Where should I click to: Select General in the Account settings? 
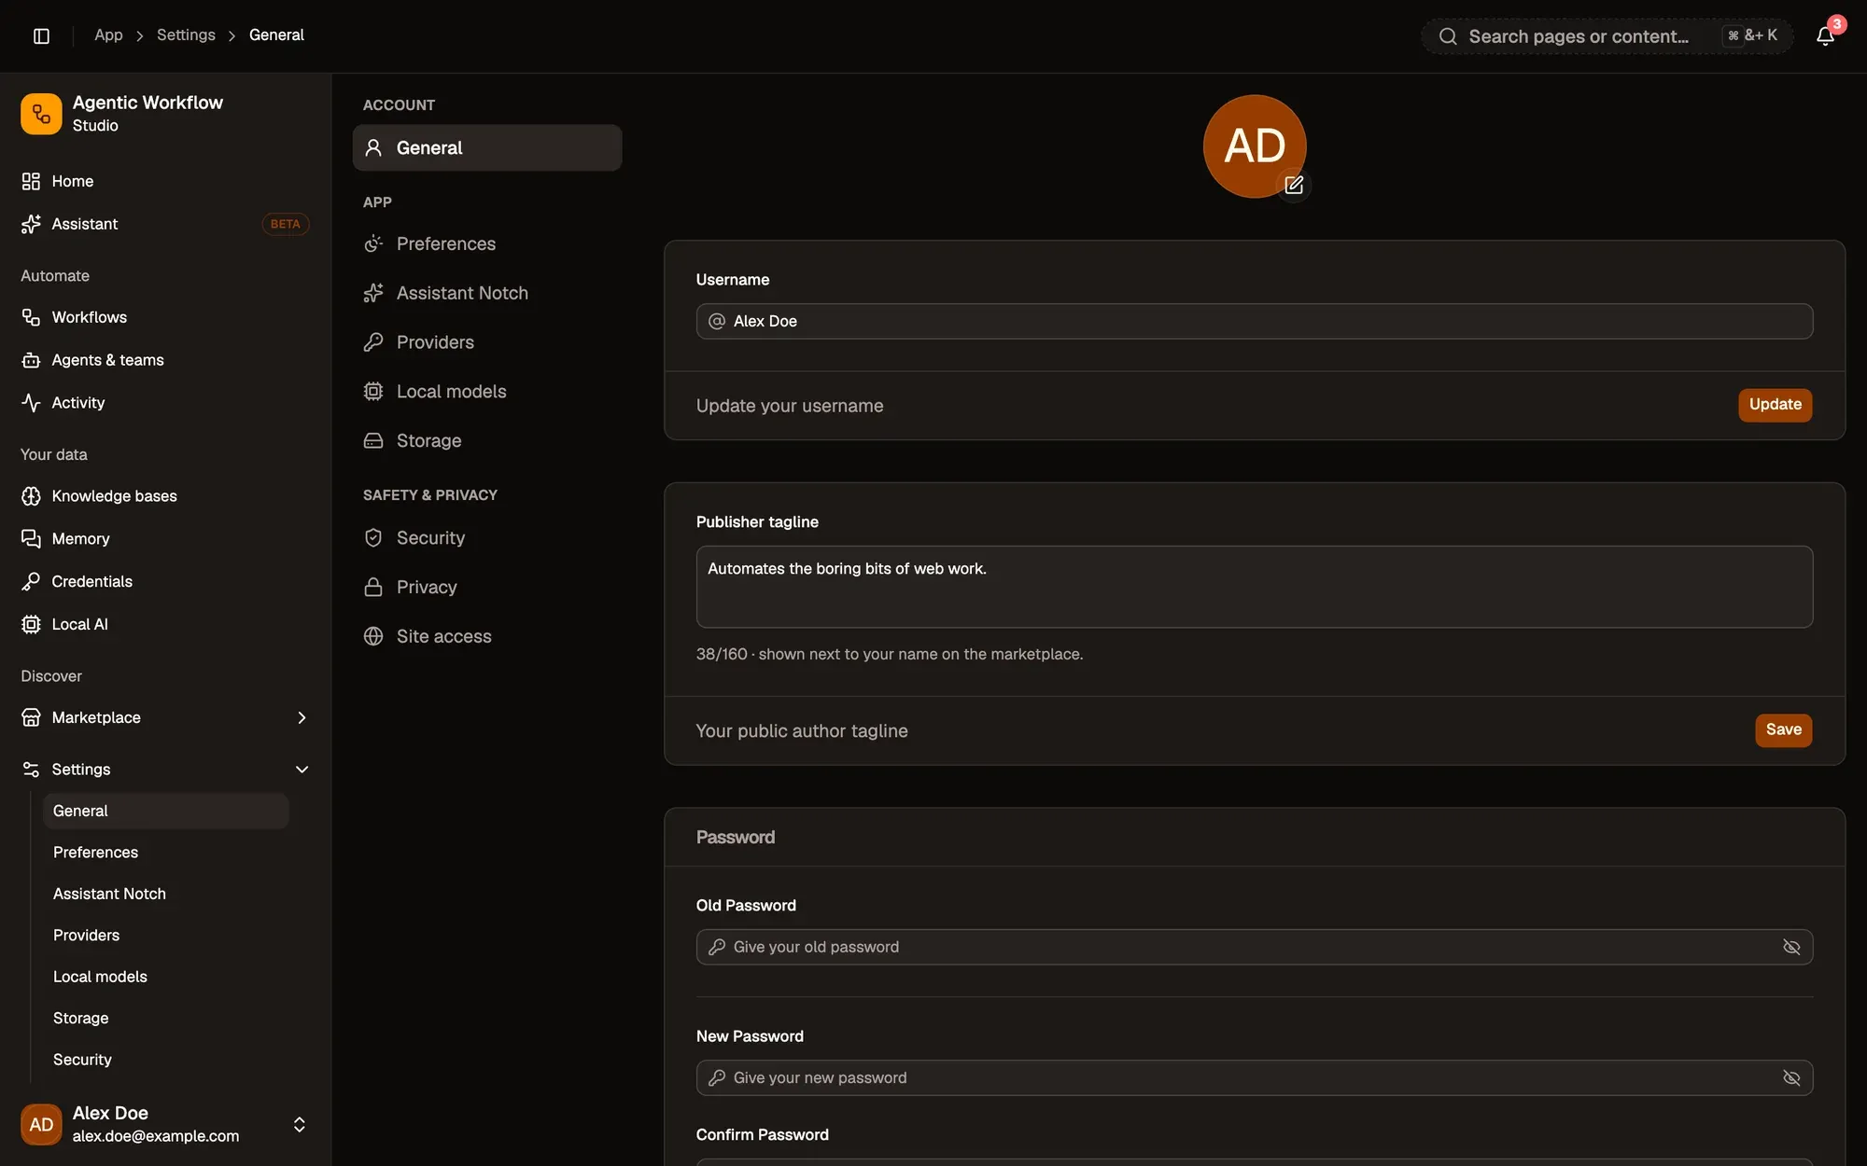[x=487, y=147]
